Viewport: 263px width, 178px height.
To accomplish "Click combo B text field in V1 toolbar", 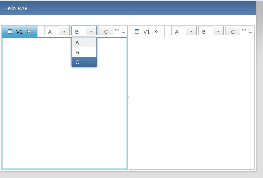I will tap(206, 31).
